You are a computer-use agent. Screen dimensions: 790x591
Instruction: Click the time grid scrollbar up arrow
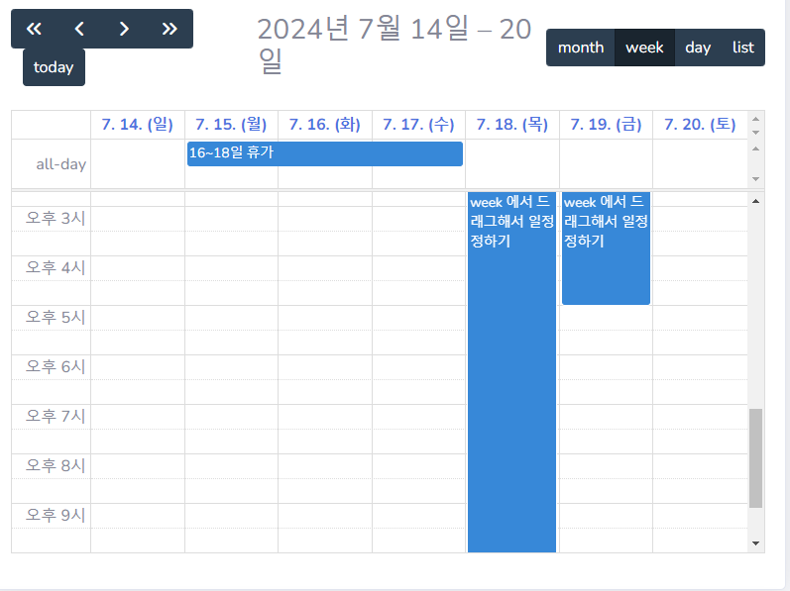[755, 201]
